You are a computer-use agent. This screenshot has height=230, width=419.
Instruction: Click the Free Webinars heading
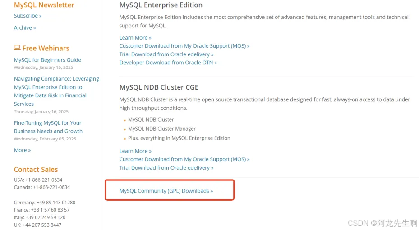(46, 48)
